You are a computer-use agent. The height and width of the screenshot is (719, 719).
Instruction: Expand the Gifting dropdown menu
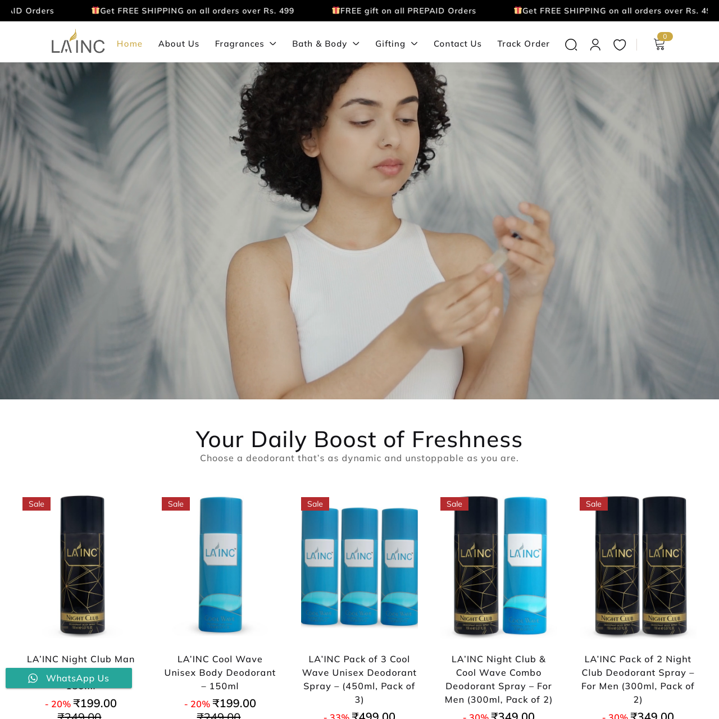click(x=397, y=44)
